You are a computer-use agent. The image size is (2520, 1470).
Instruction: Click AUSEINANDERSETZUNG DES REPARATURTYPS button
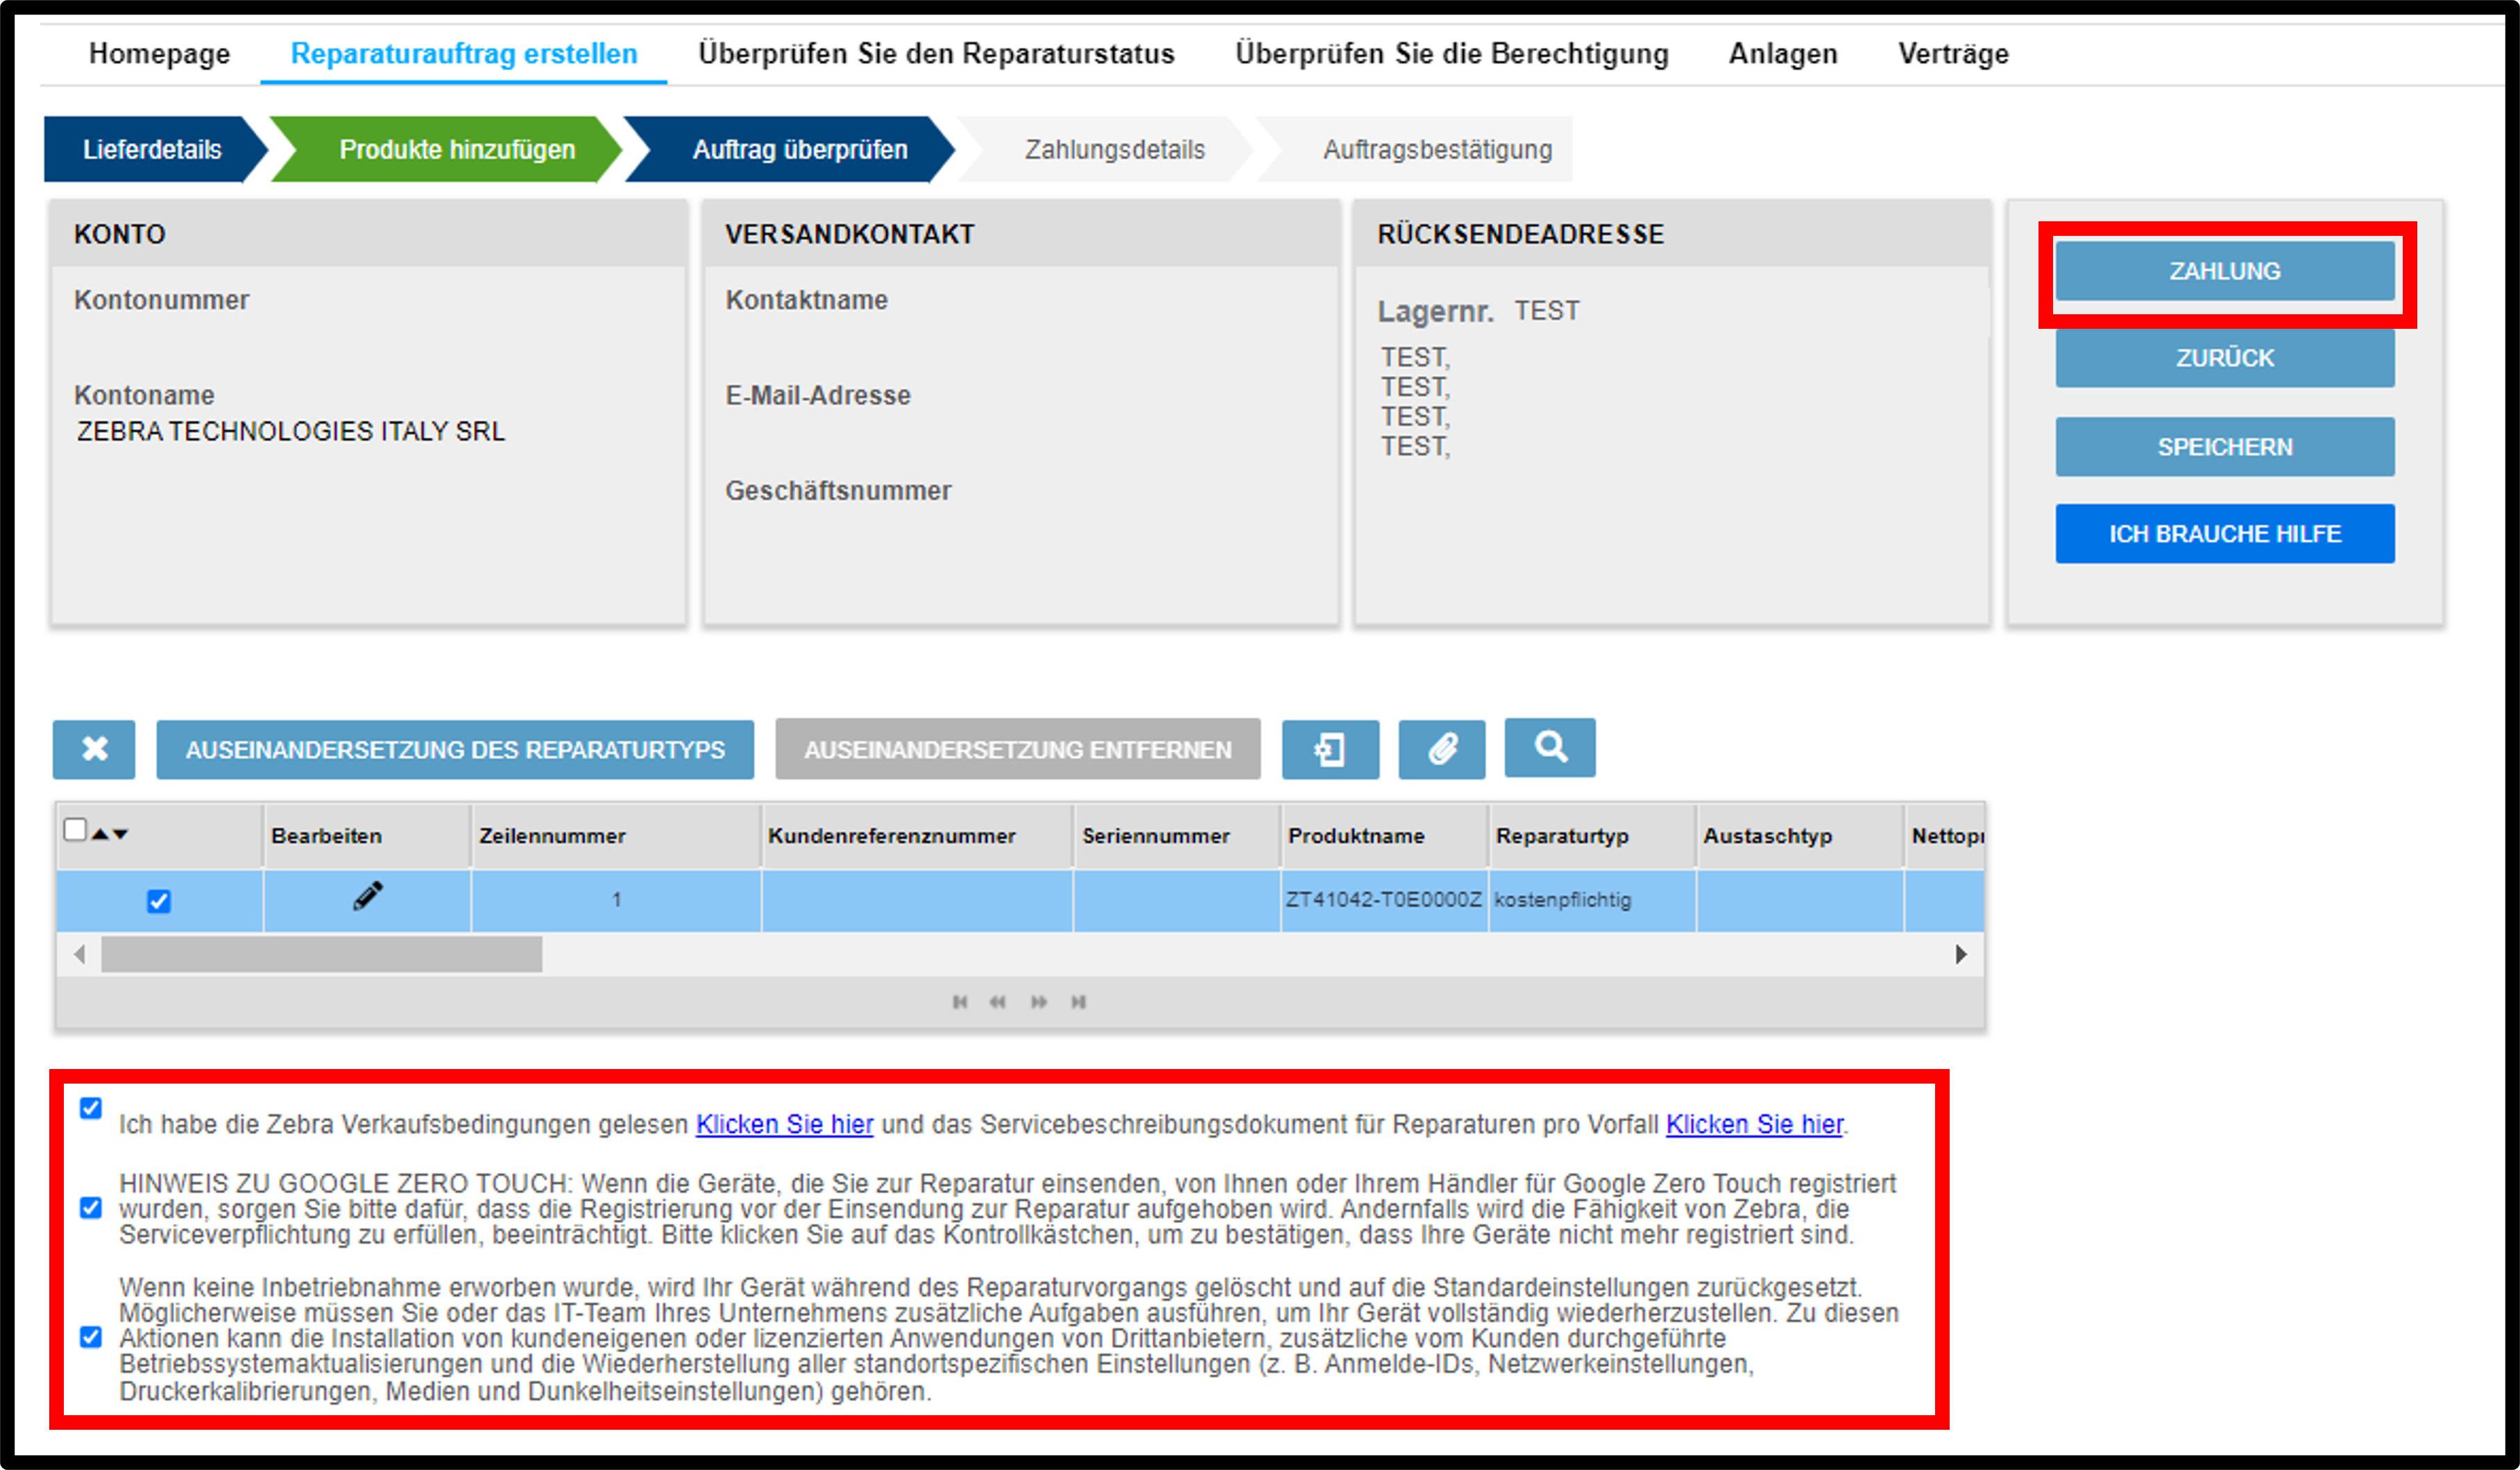455,749
